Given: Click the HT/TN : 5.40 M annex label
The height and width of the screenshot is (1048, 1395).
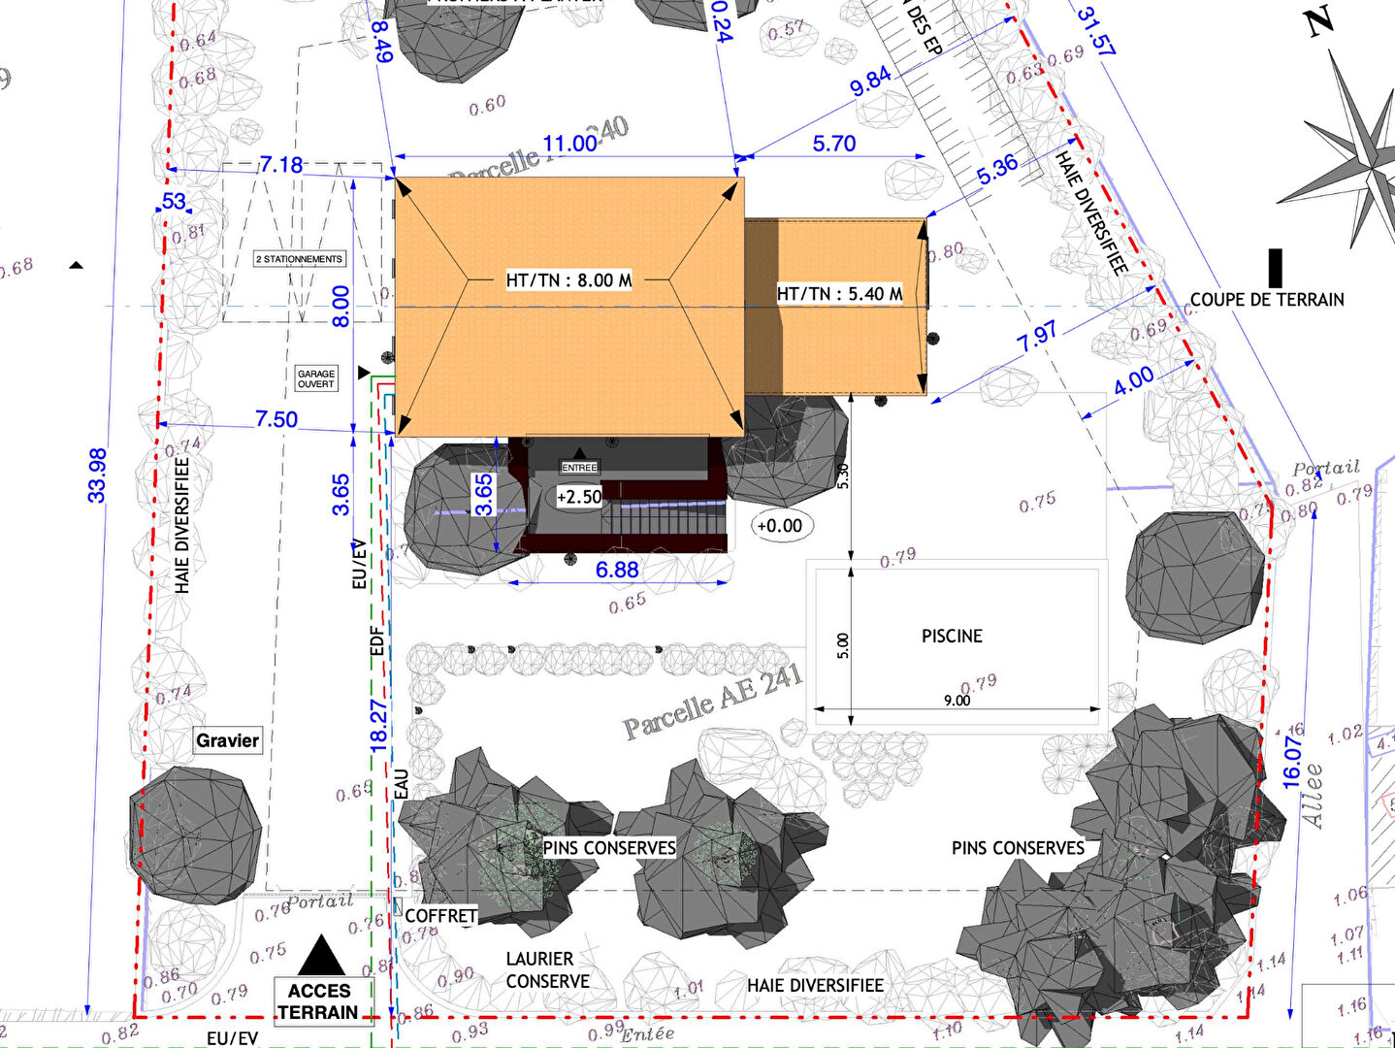Looking at the screenshot, I should click(839, 293).
